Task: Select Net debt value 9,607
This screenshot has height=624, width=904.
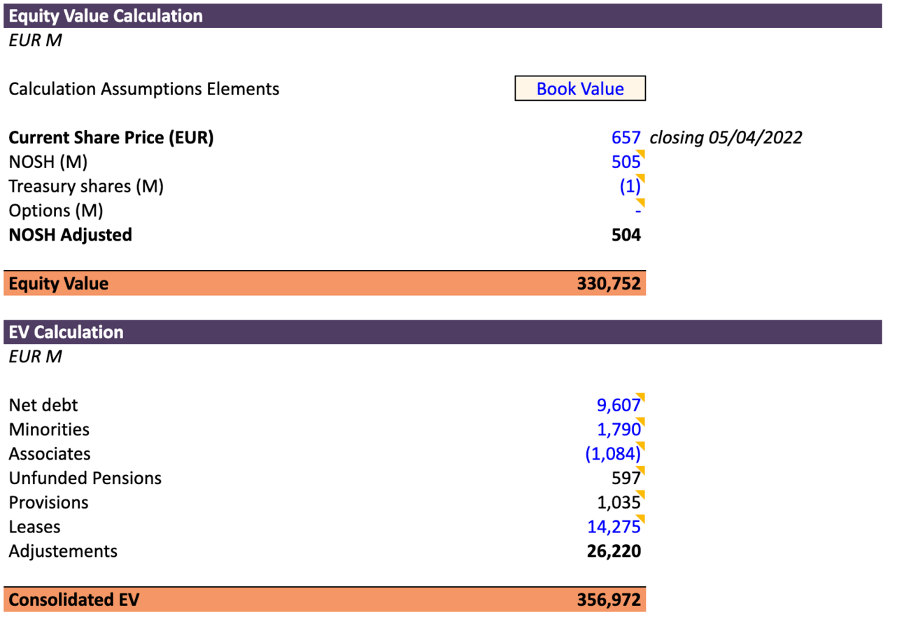Action: point(619,405)
